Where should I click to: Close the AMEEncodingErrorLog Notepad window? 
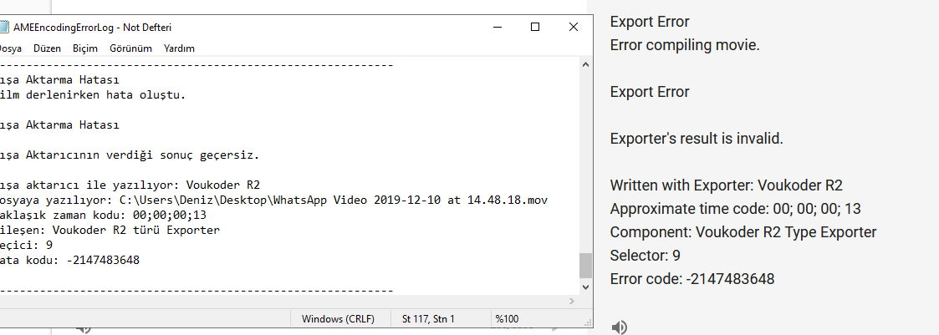574,27
